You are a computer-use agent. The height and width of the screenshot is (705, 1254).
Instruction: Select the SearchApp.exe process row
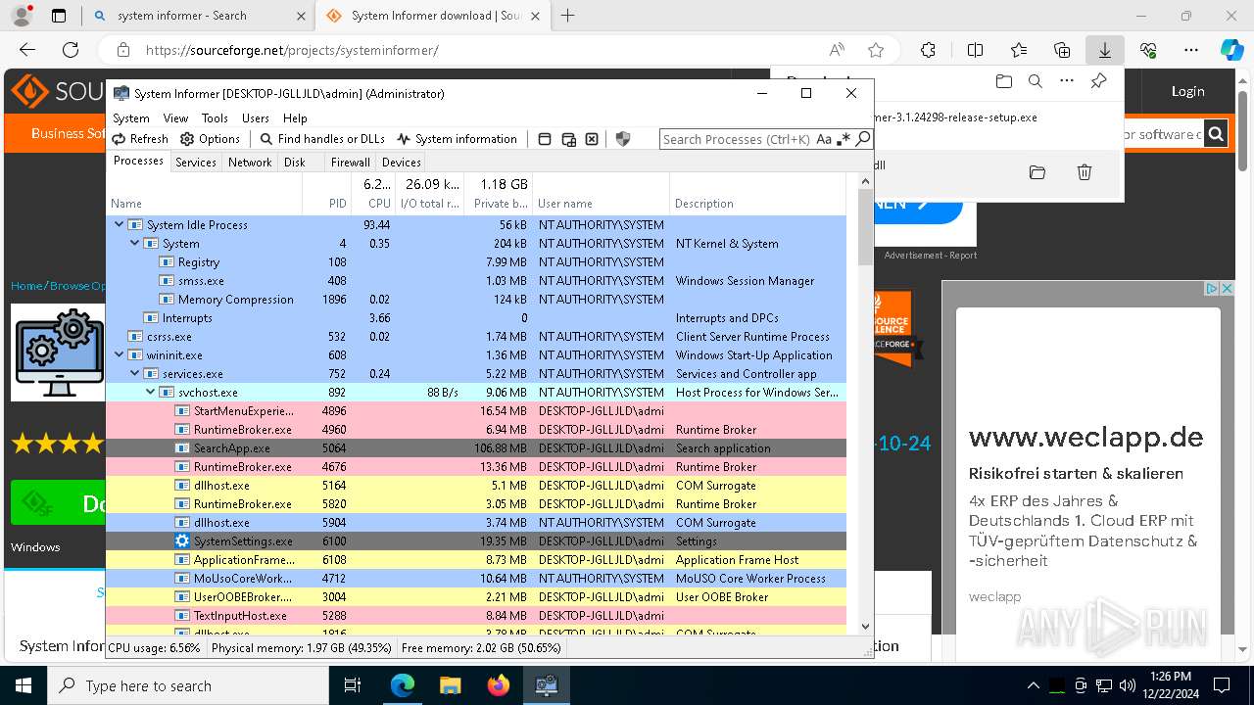coord(476,447)
